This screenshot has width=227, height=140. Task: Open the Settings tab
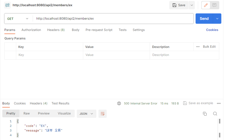[x=139, y=30]
